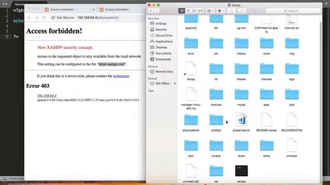This screenshot has height=185, width=330.
Task: Select the uninstall file
Action: coord(292,145)
